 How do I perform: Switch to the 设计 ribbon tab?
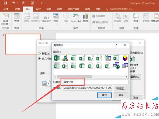[x=38, y=9]
